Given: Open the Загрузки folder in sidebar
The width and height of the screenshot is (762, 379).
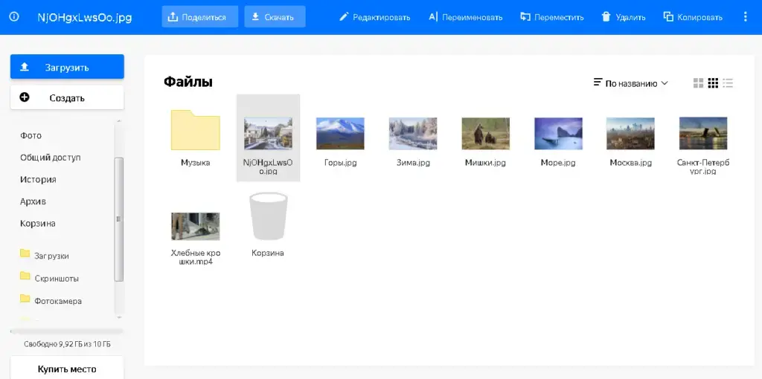Looking at the screenshot, I should tap(44, 255).
